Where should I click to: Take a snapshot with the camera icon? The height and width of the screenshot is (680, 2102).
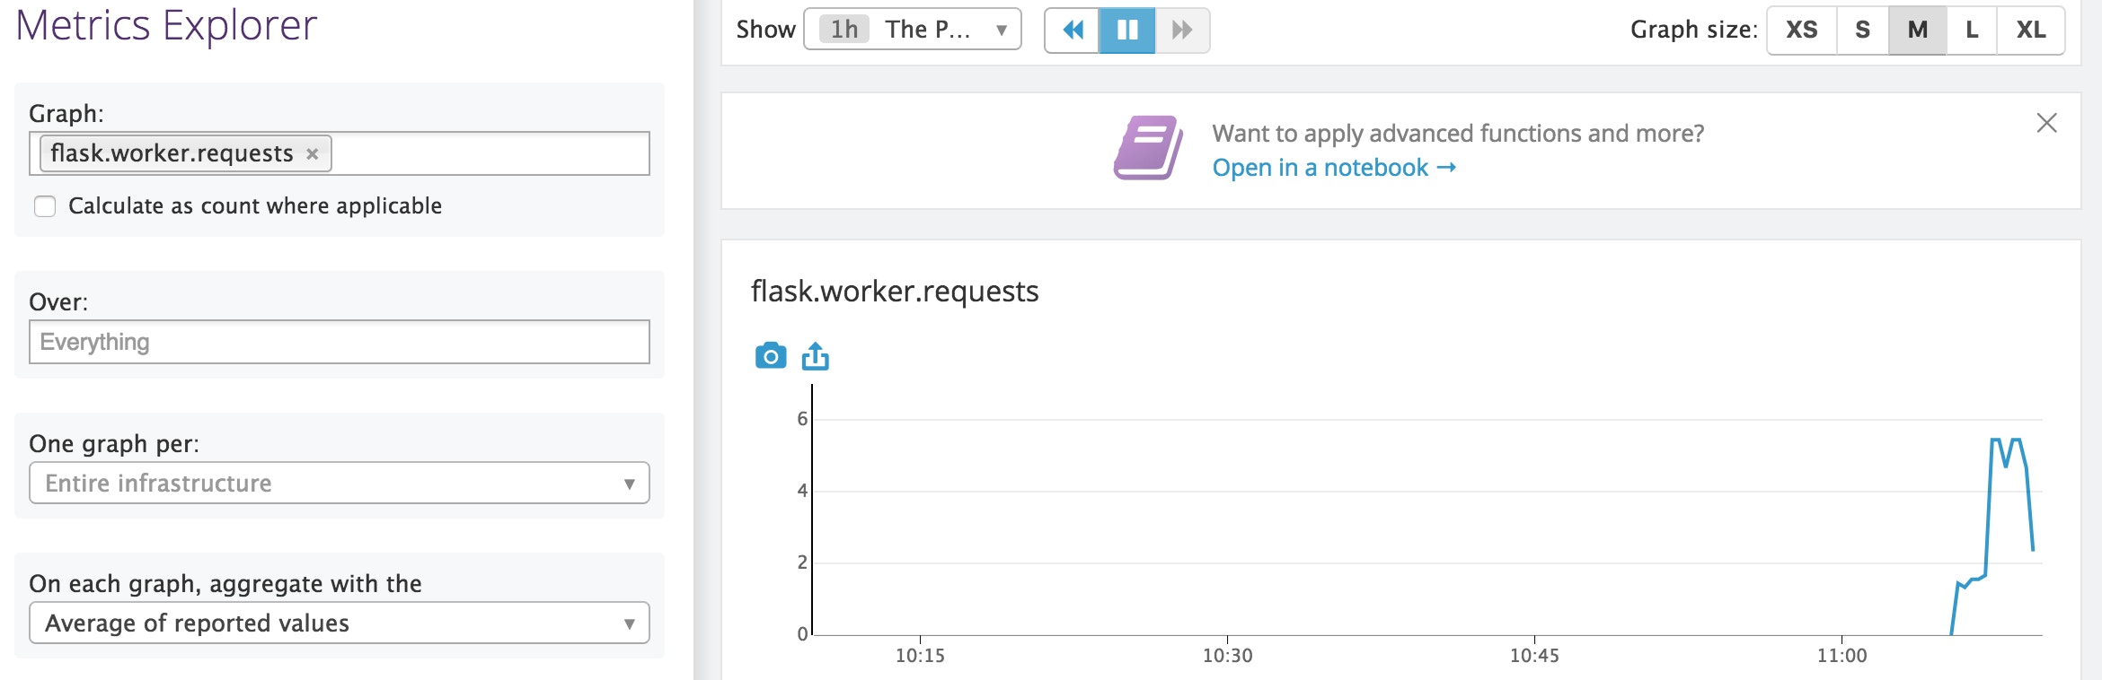click(x=771, y=356)
